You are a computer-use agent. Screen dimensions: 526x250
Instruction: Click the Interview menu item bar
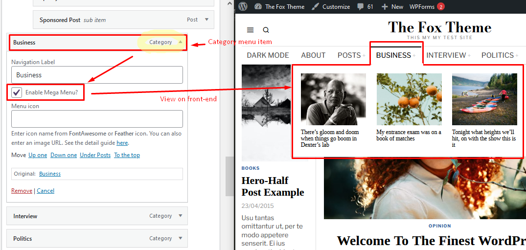click(97, 216)
